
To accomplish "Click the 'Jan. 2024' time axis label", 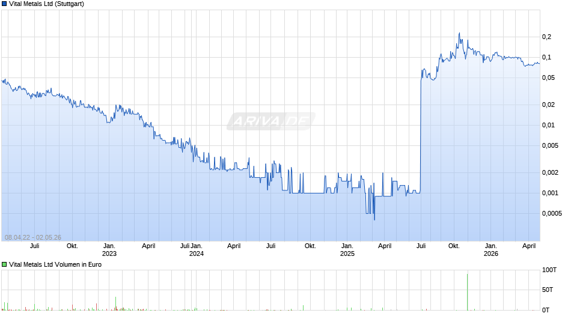I will click(x=197, y=250).
